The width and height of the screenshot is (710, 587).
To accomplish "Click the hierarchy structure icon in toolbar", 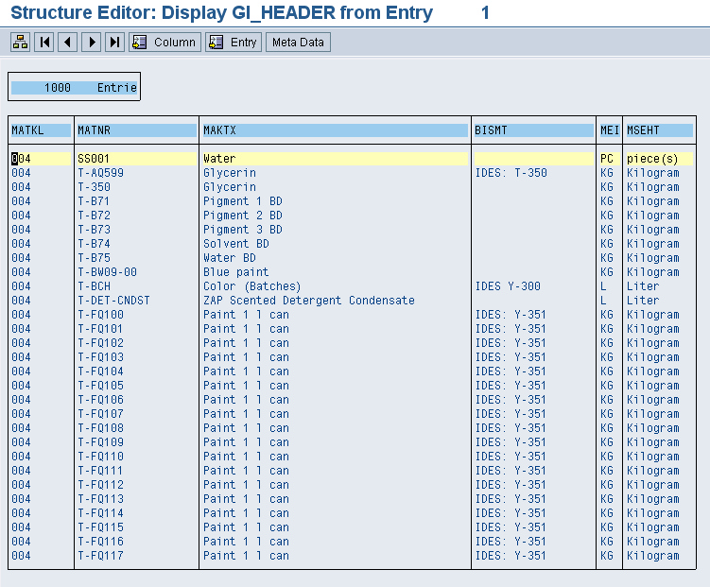I will click(x=20, y=43).
